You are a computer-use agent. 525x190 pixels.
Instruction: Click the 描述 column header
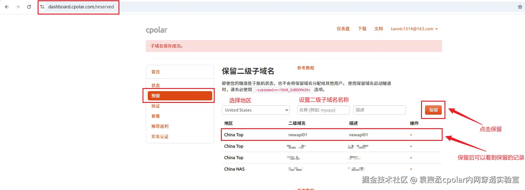(353, 123)
